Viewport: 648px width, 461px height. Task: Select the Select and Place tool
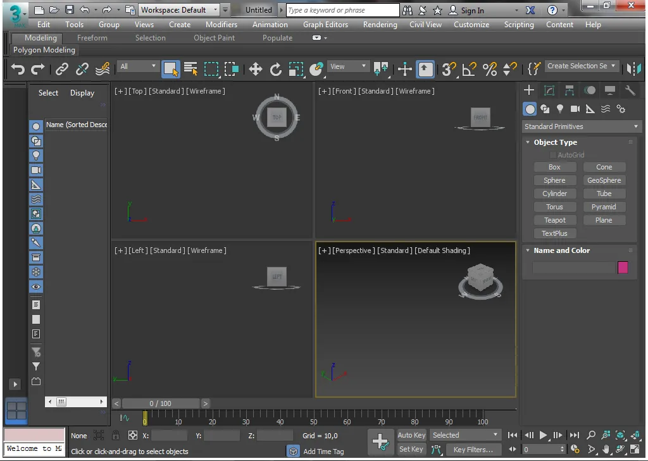[x=316, y=69]
